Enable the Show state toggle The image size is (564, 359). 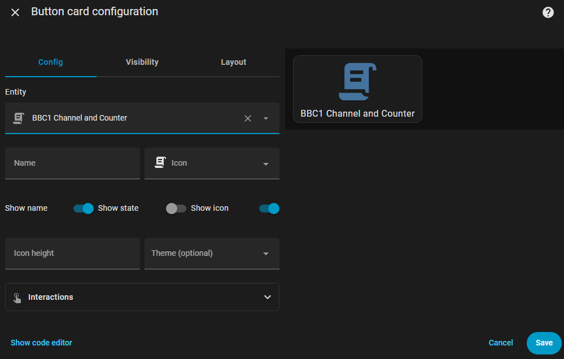click(x=176, y=209)
